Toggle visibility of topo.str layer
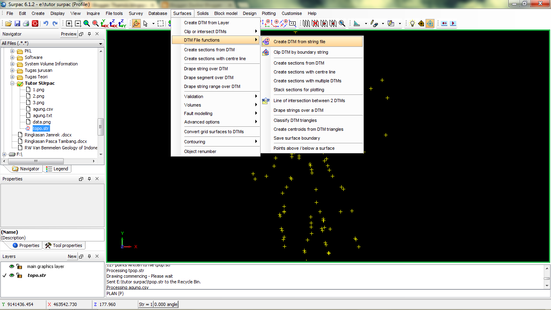Viewport: 551px width, 310px height. 12,275
